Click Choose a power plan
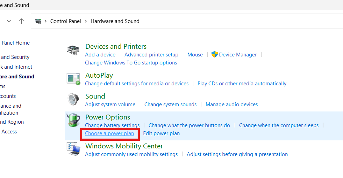343x178 pixels. 109,133
